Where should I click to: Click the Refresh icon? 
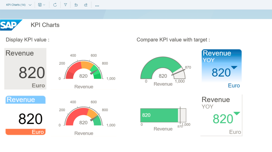55,5
